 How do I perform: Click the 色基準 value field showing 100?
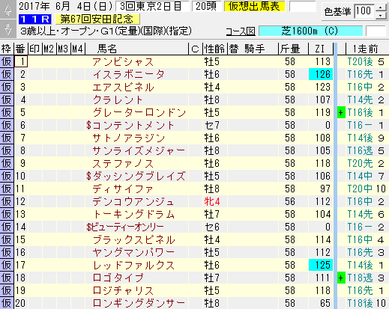(364, 11)
